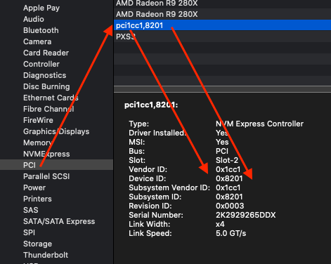Select Thunderbolt in the sidebar
331x264 pixels.
tap(46, 255)
